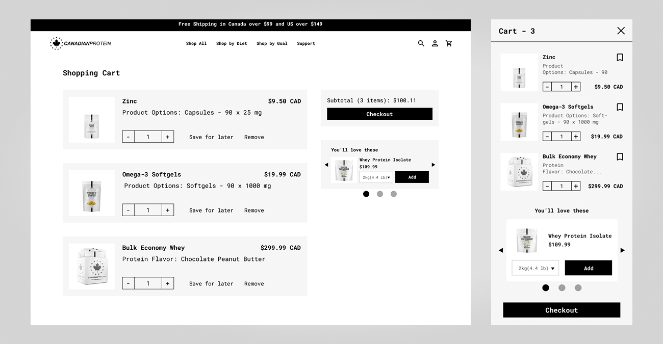Open the Shop by Diet menu
The image size is (663, 344).
tap(232, 43)
